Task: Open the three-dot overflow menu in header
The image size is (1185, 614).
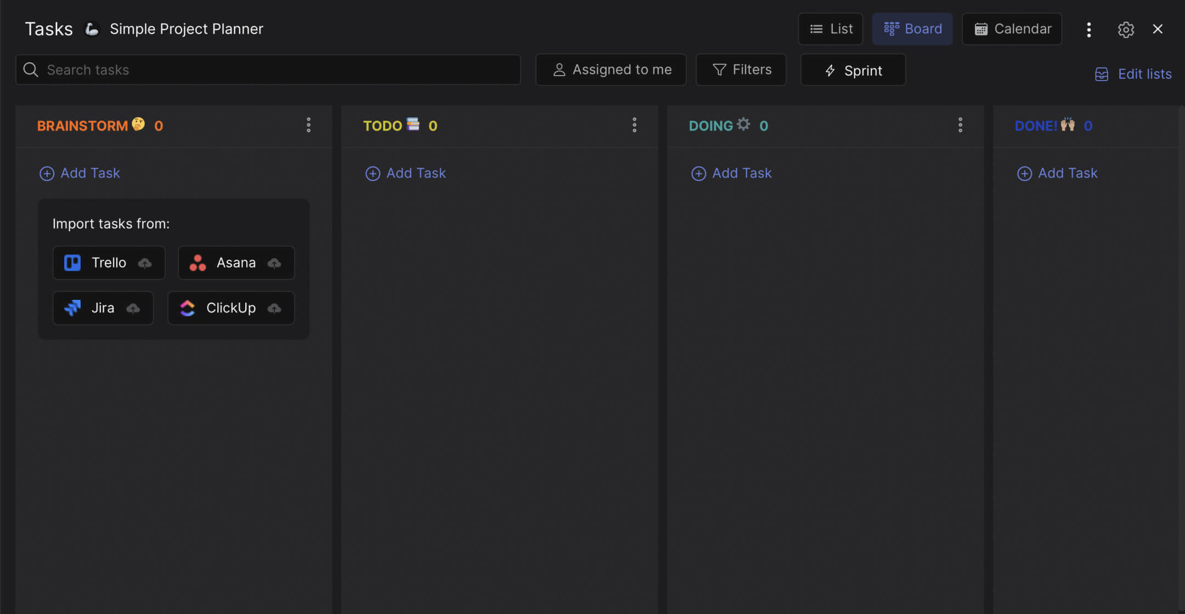Action: coord(1089,29)
